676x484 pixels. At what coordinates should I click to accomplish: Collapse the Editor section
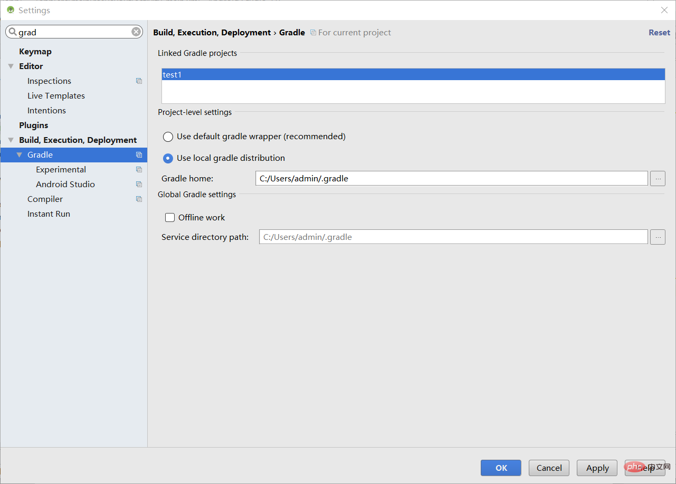click(11, 66)
